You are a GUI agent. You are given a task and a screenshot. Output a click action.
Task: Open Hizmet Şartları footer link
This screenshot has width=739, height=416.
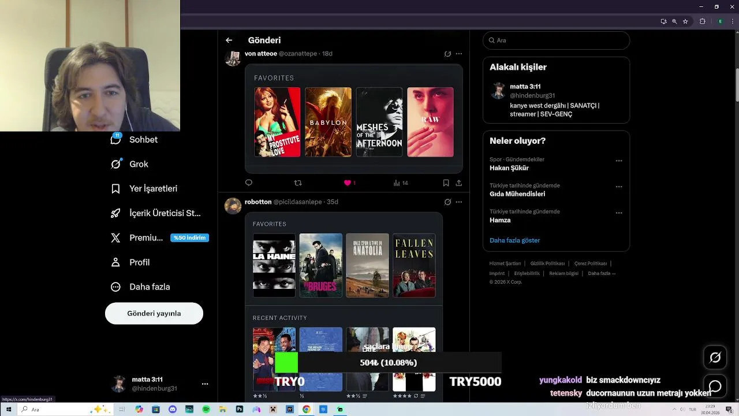coord(505,263)
